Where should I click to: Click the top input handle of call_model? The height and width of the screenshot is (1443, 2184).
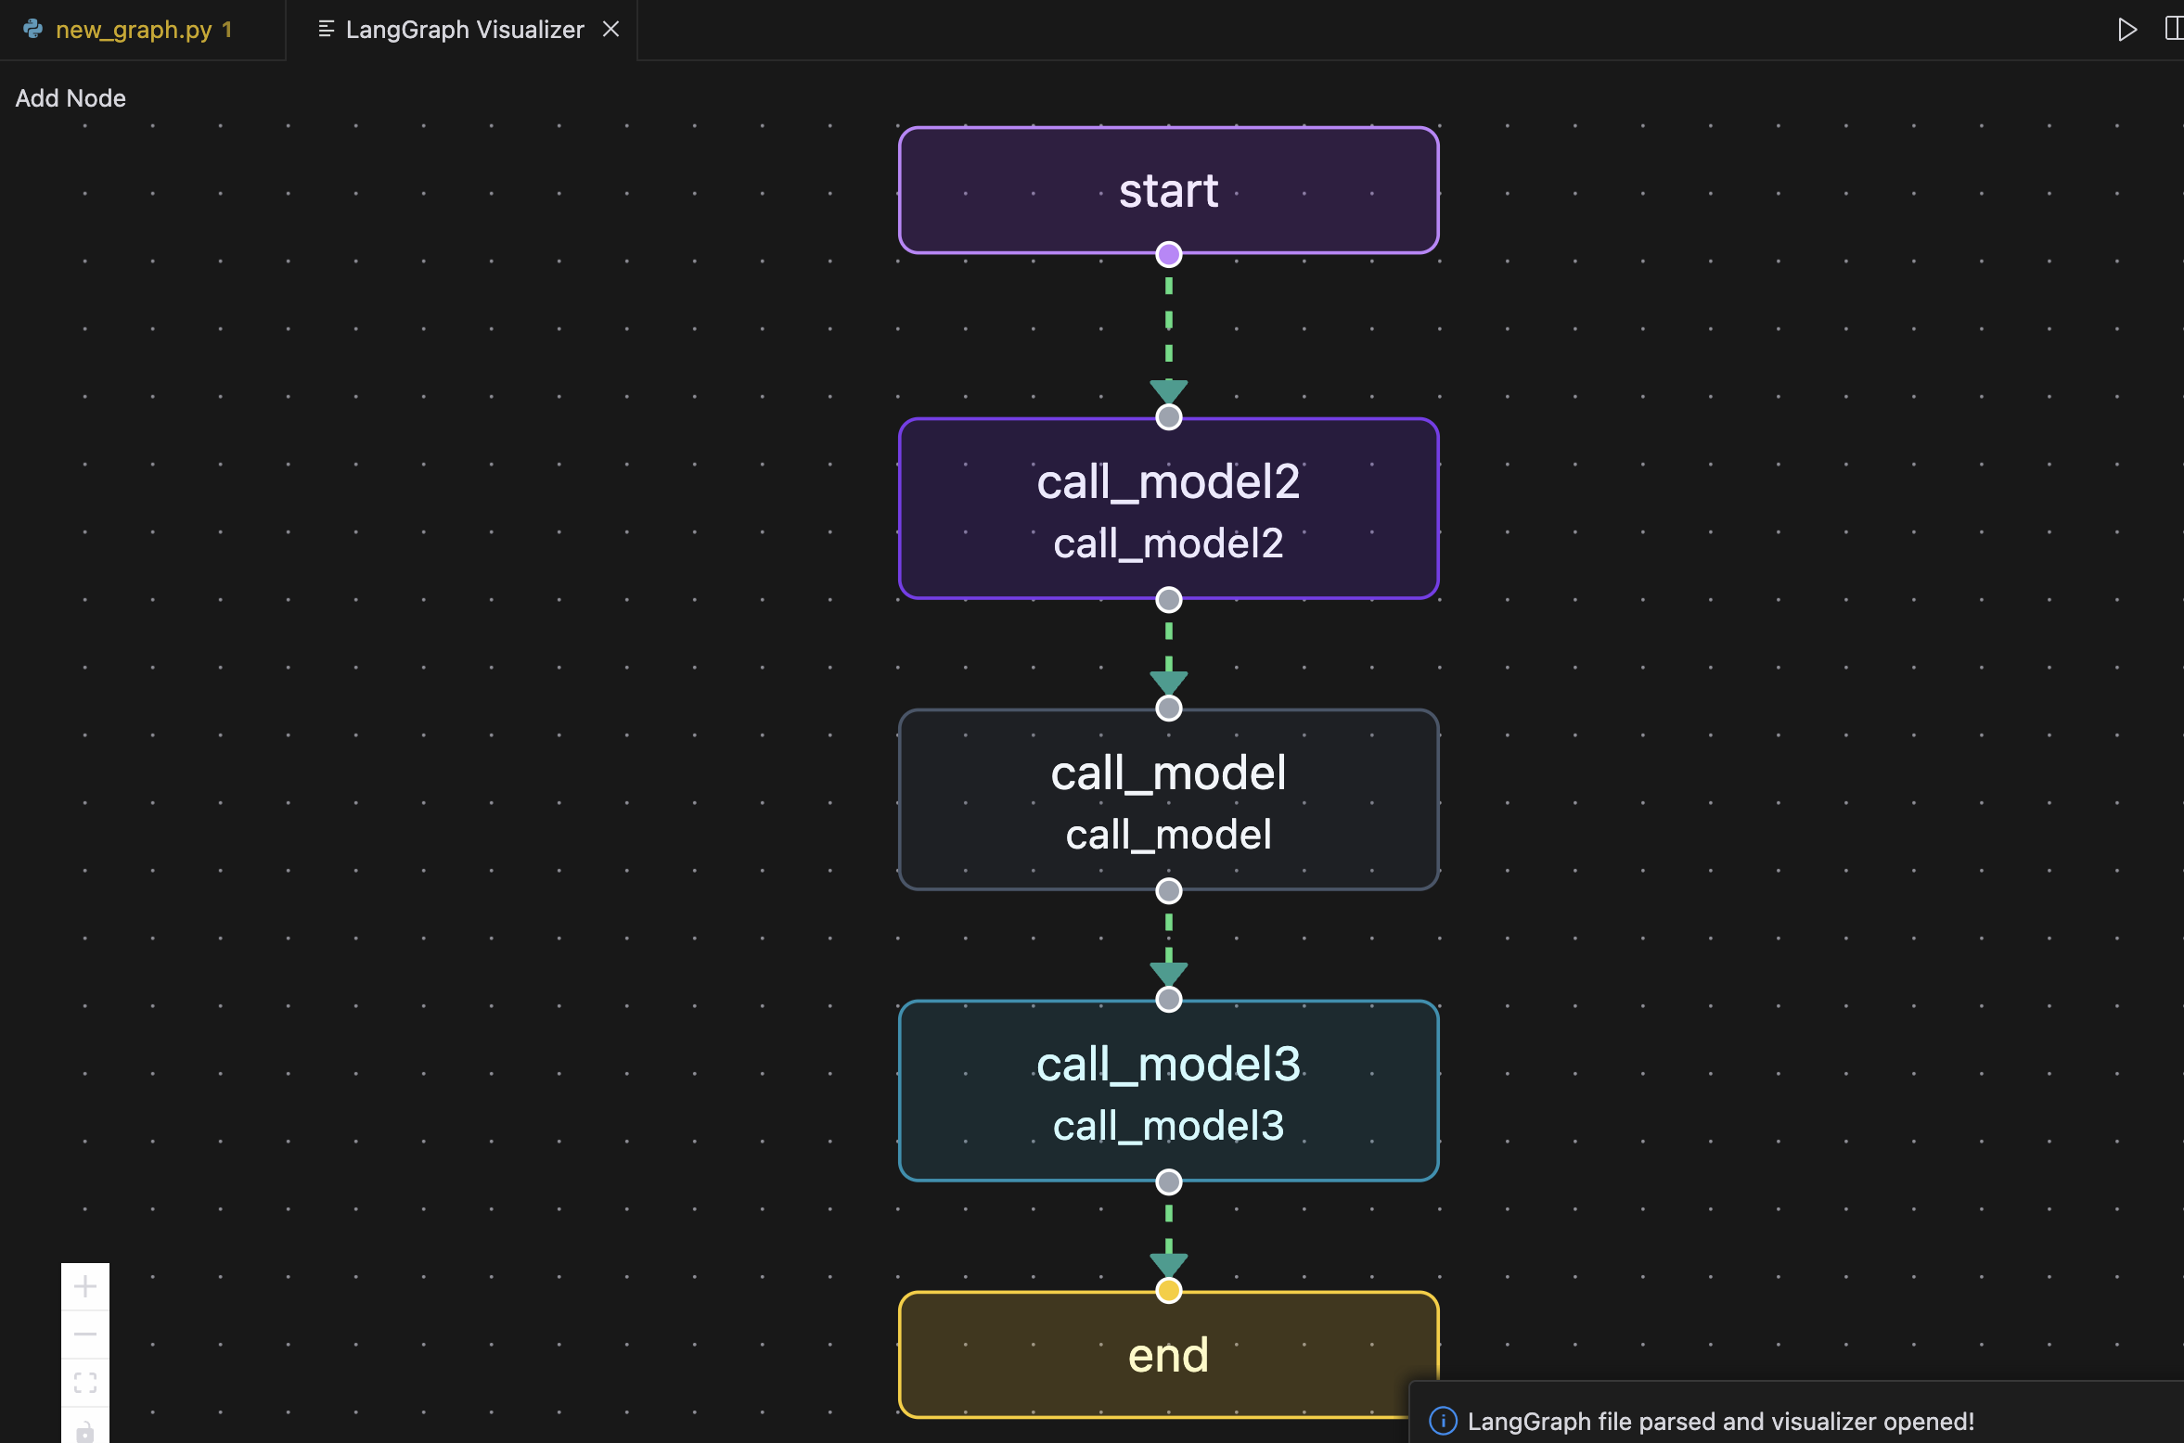point(1169,709)
